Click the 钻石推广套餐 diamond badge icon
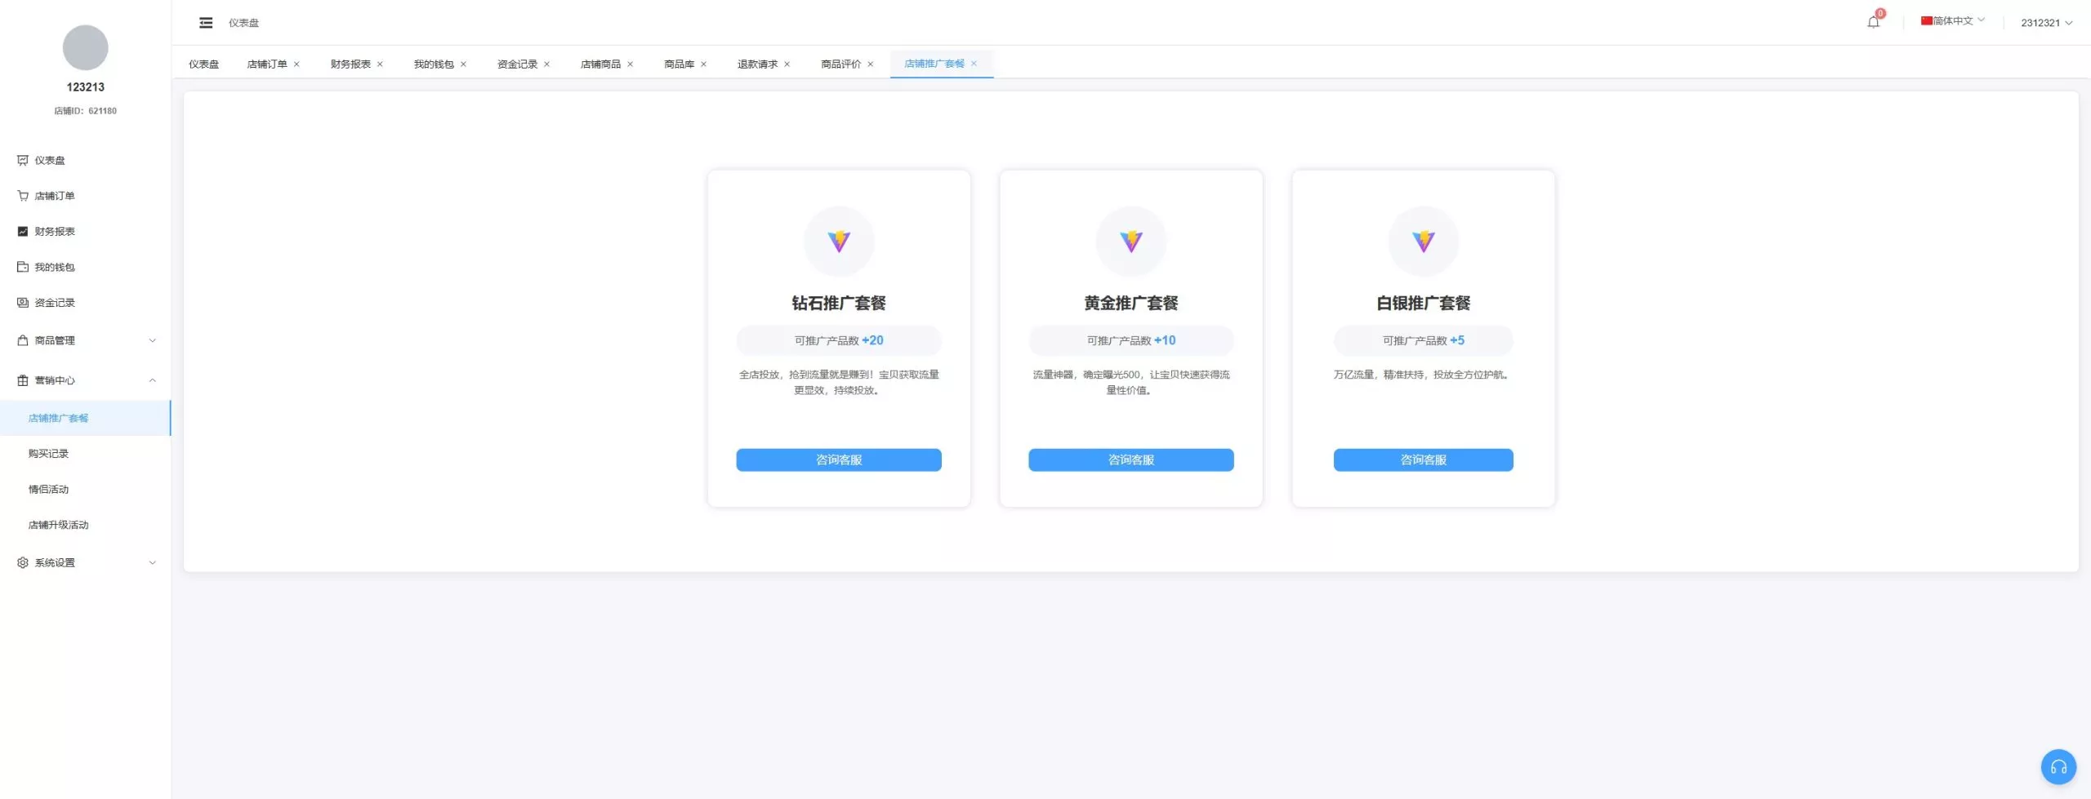Image resolution: width=2091 pixels, height=799 pixels. (839, 242)
